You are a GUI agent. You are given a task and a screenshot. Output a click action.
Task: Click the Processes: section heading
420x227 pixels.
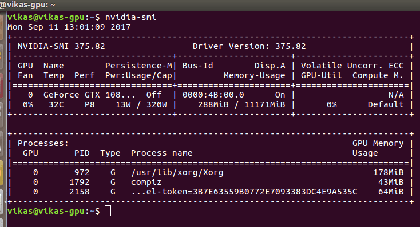coord(43,143)
